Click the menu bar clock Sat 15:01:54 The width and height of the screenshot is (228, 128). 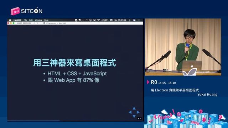[120, 20]
